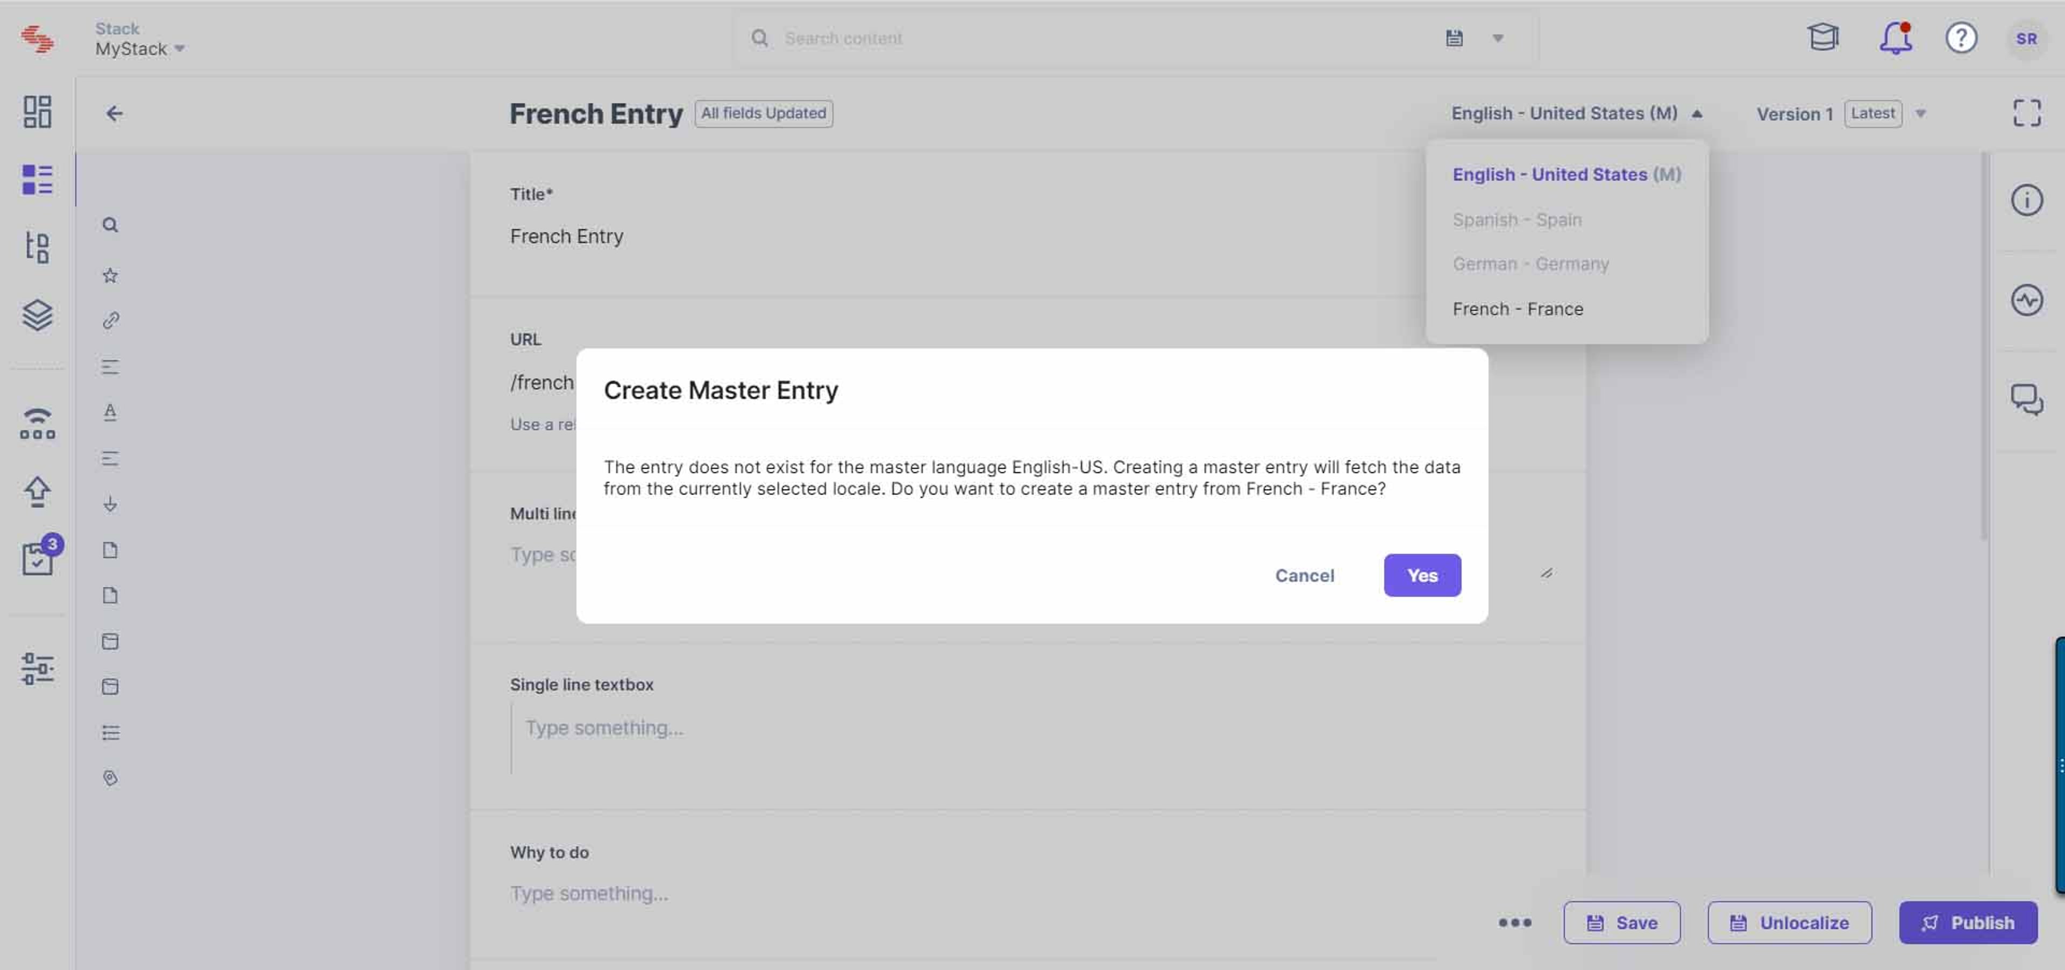The image size is (2065, 970).
Task: Go back using the left arrow
Action: tap(114, 113)
